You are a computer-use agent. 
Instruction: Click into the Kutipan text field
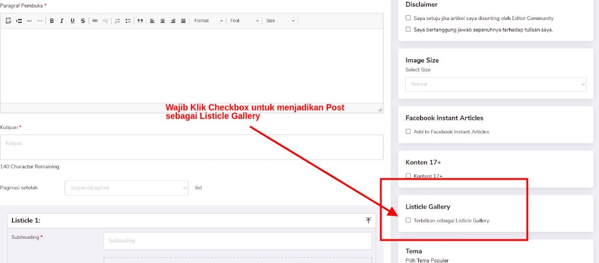191,147
